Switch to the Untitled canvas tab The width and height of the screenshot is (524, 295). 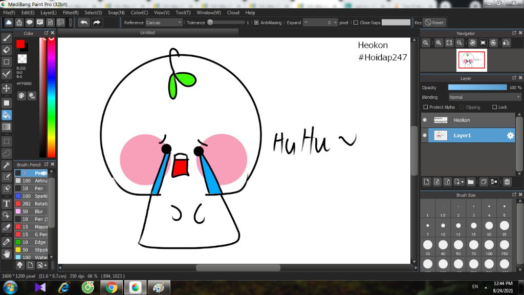147,32
